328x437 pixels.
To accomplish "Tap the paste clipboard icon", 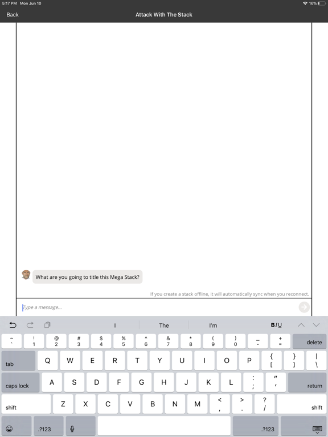I will pos(47,325).
